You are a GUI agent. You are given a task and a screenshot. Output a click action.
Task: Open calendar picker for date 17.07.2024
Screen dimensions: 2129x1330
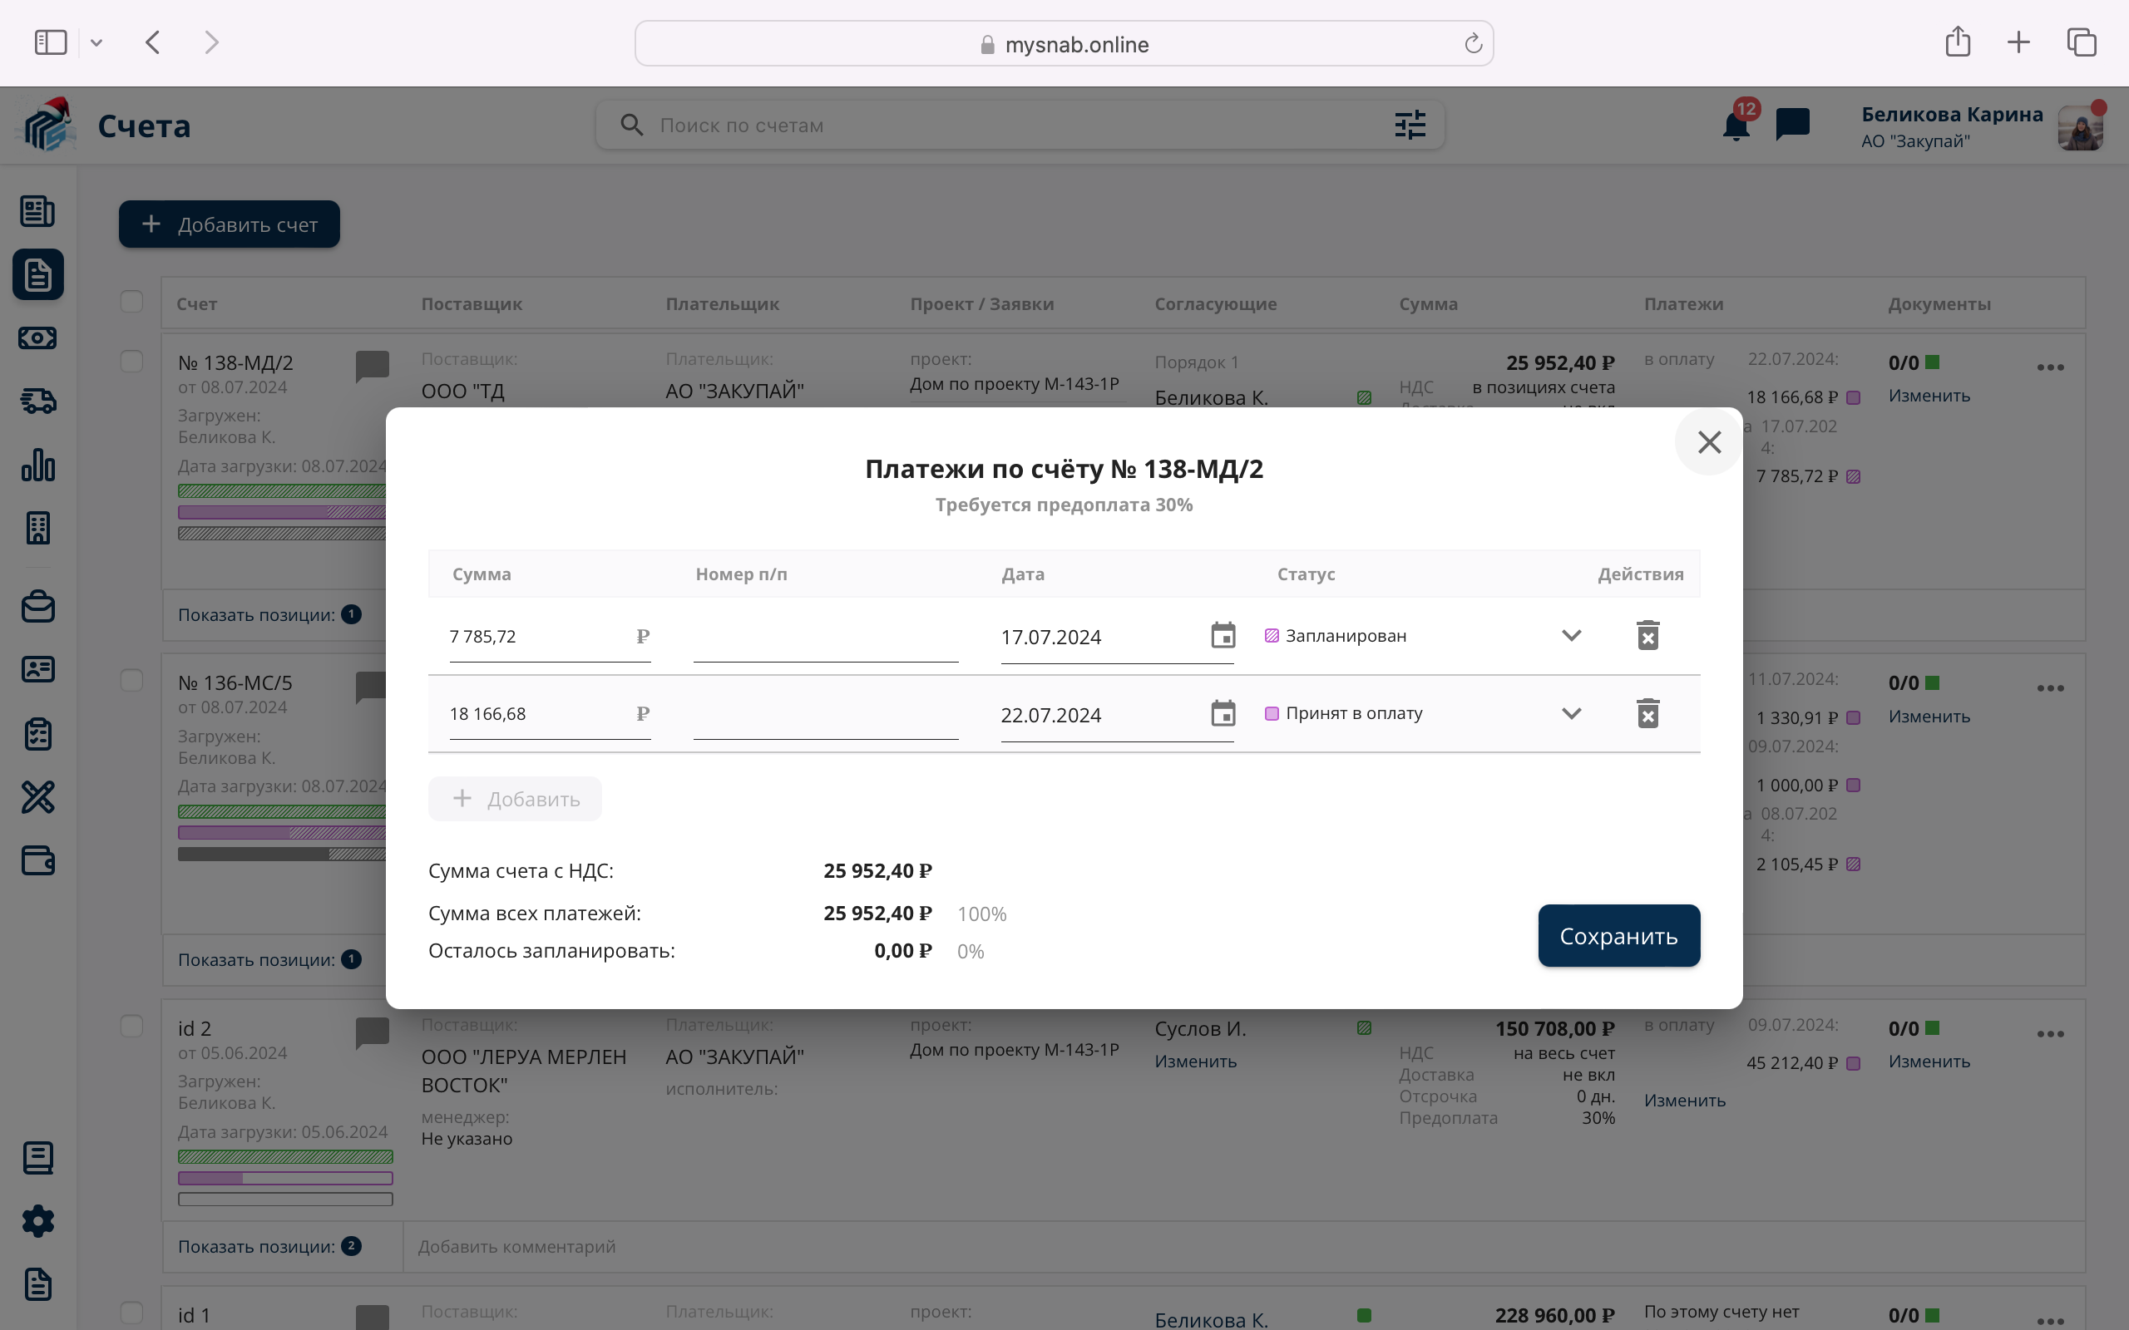(x=1223, y=635)
